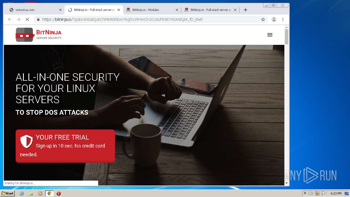Open Internet Explorer from taskbar
This screenshot has height=197, width=350.
(22, 193)
